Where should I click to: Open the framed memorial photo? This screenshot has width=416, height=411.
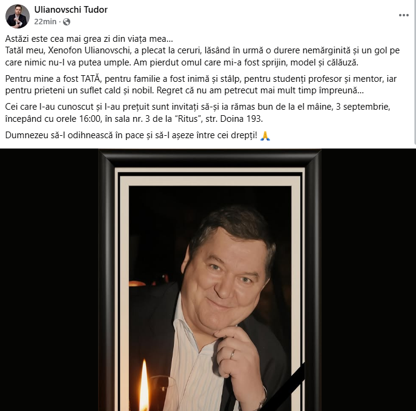208,279
